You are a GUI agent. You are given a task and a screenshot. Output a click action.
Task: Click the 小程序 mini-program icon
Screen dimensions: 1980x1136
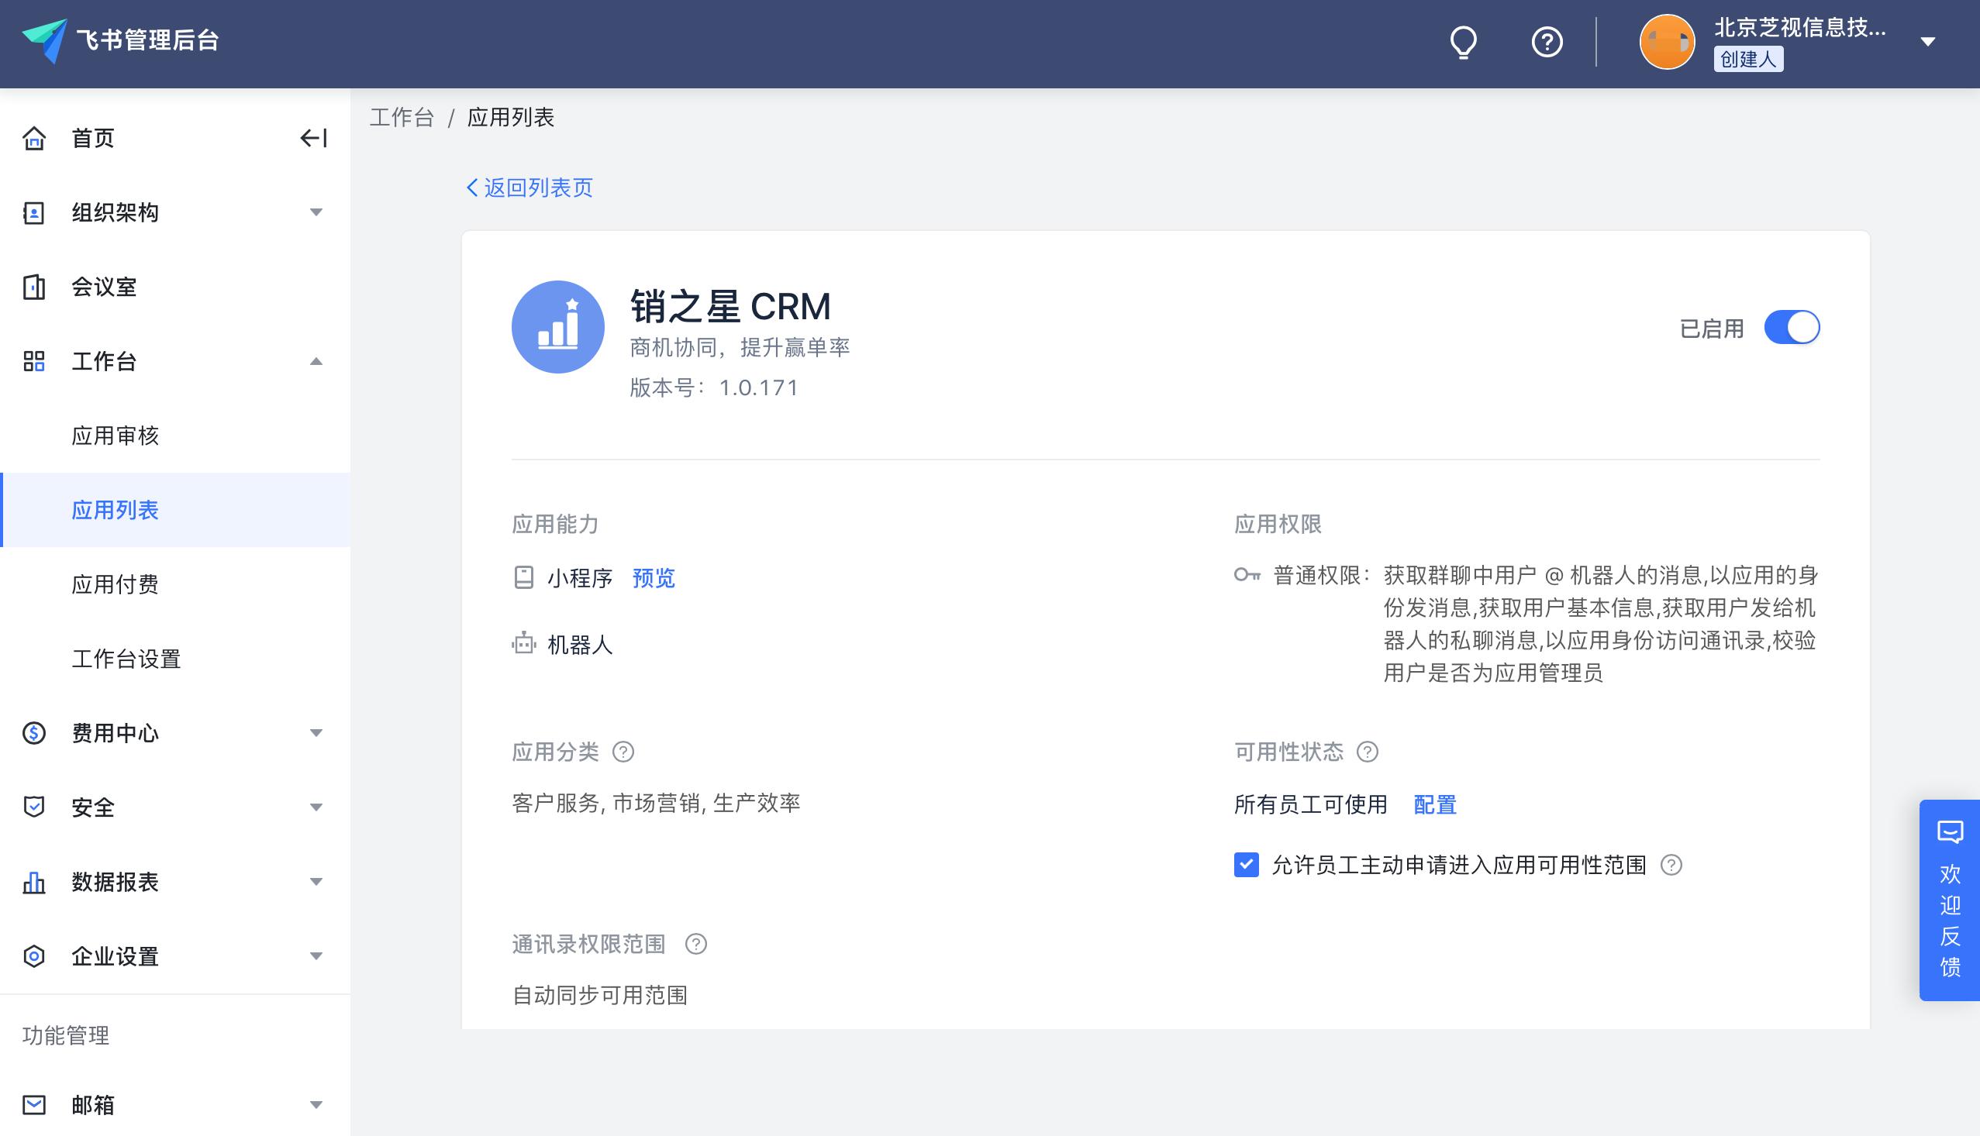click(x=523, y=578)
